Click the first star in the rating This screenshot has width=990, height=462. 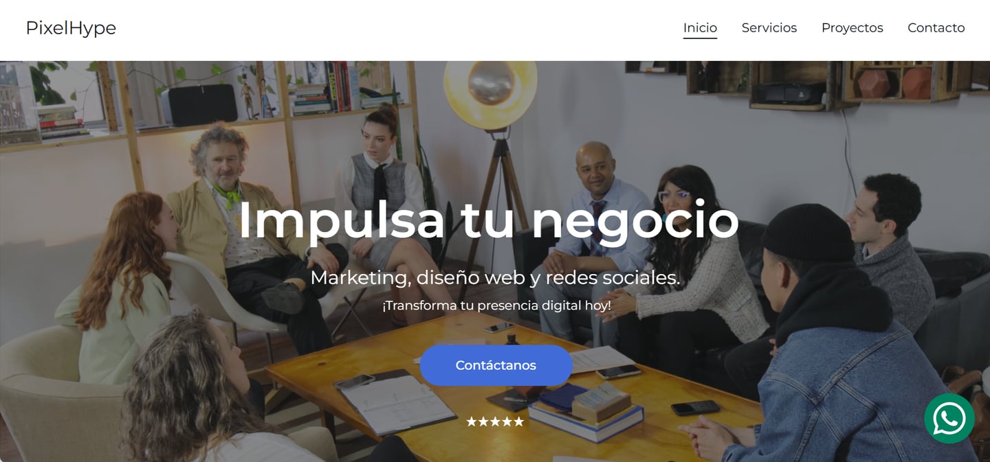[x=472, y=421]
